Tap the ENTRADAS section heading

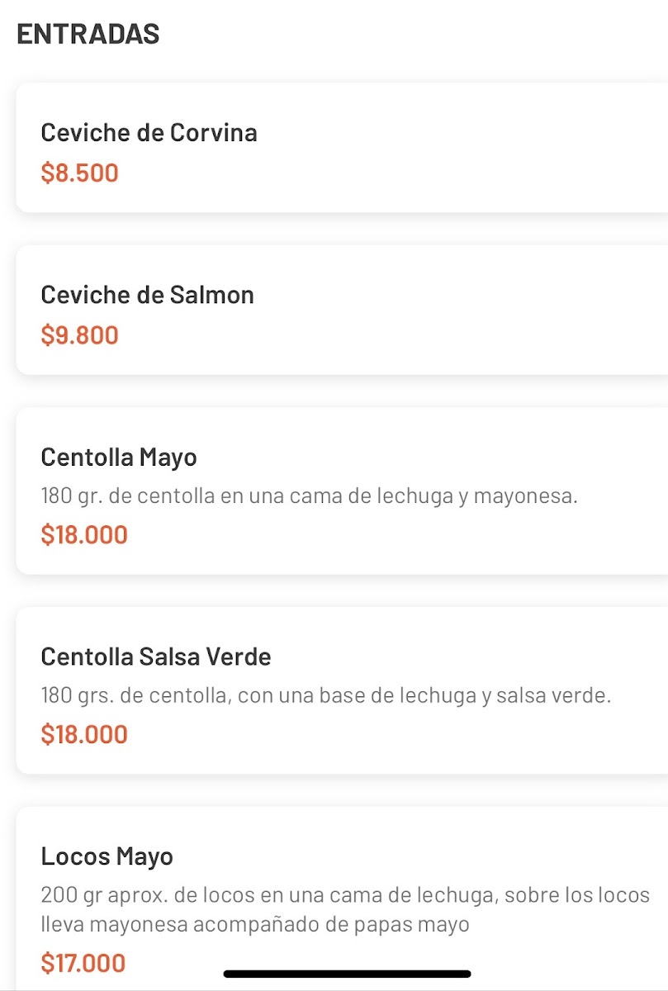[x=88, y=34]
